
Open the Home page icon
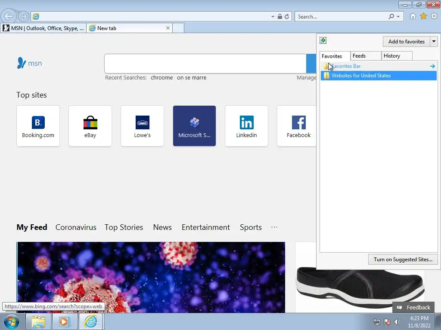click(413, 16)
